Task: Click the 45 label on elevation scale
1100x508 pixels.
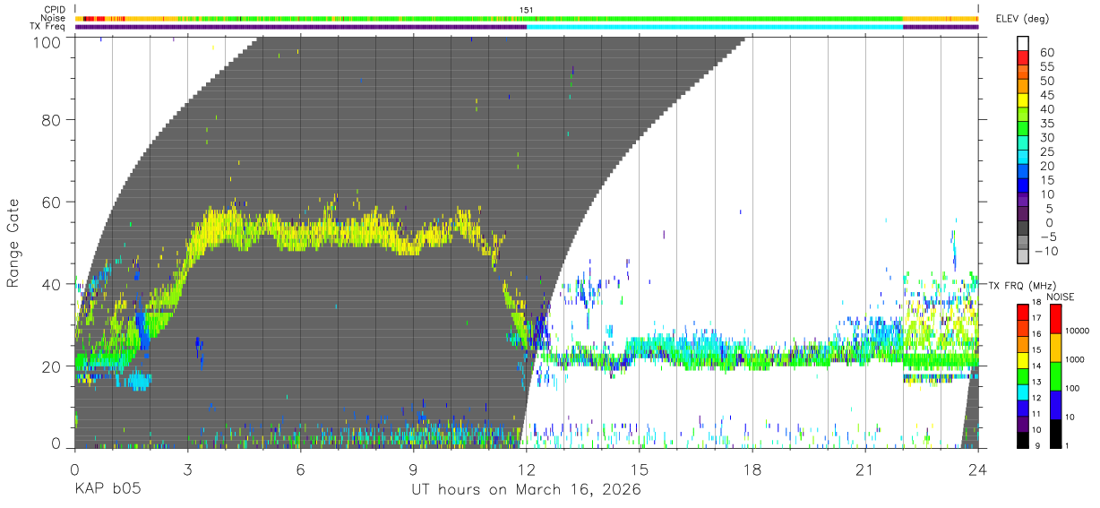Action: (x=1045, y=95)
